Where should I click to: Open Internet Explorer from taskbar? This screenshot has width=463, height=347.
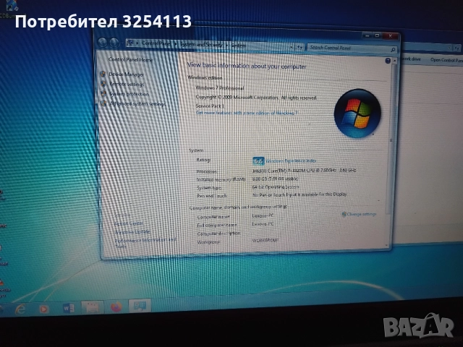point(20,309)
